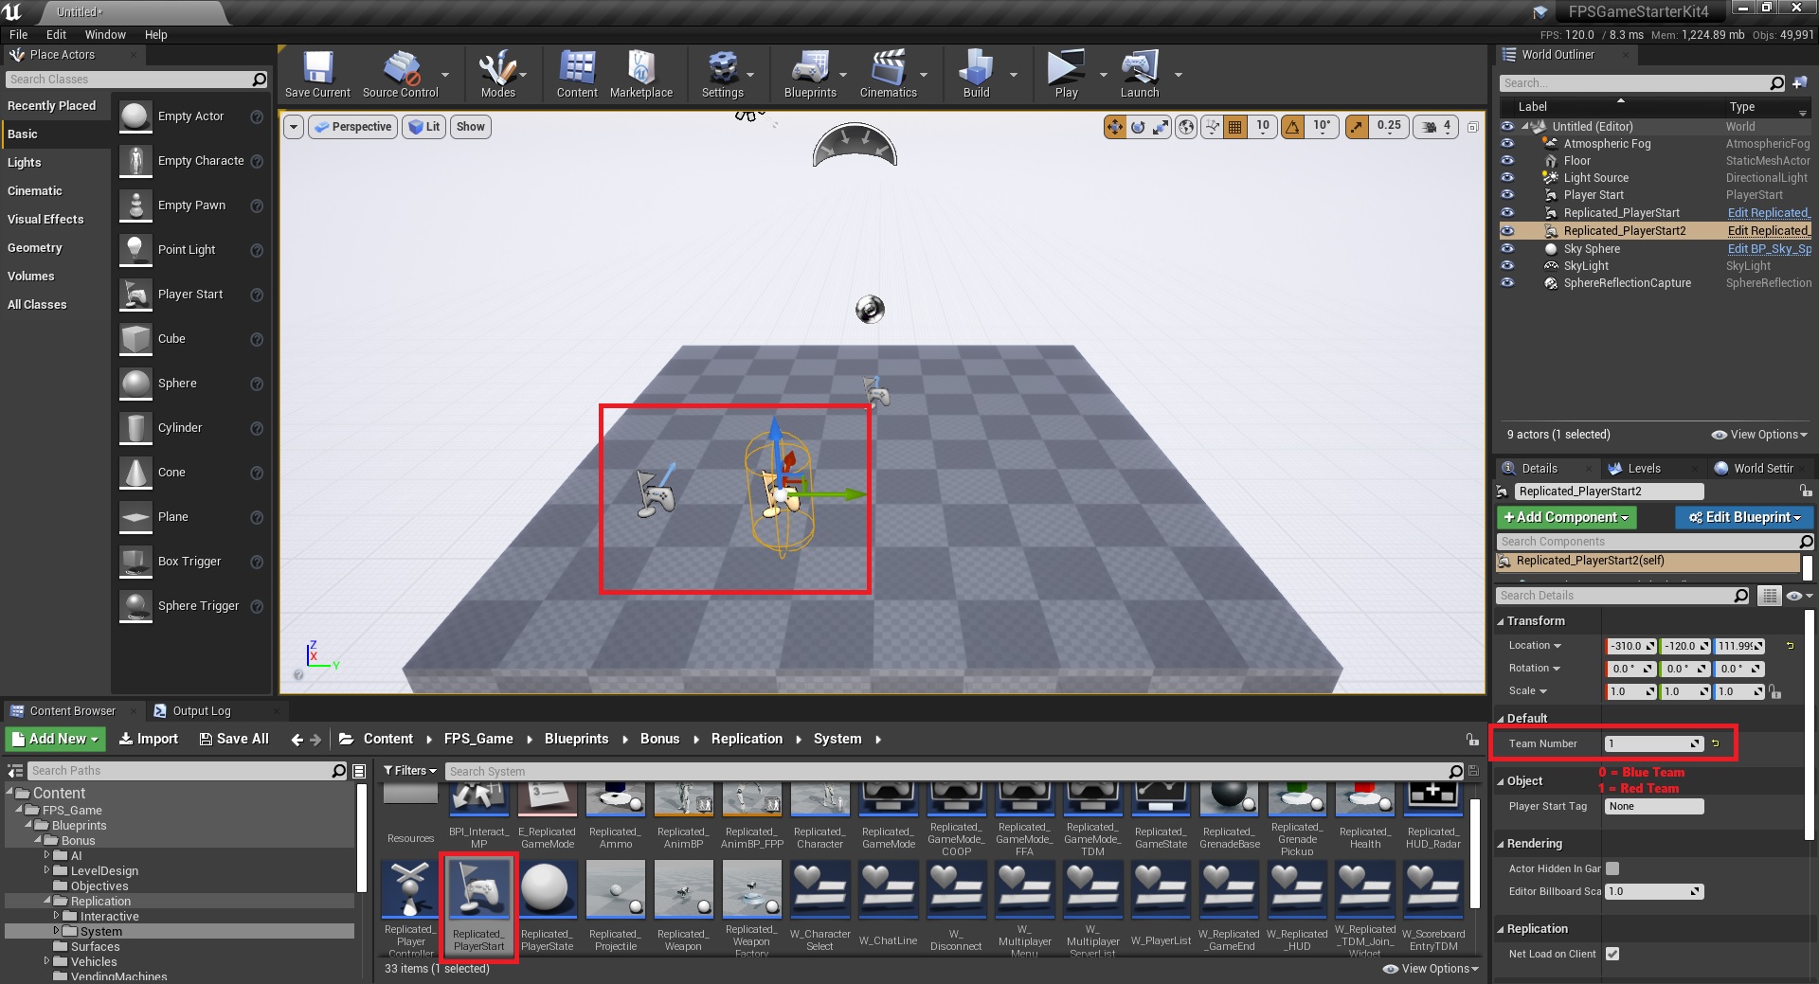Open the Perspective viewport dropdown
Viewport: 1819px width, 984px height.
tap(352, 127)
